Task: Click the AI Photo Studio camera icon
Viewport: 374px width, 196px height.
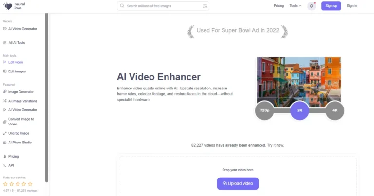Action: pyautogui.click(x=5, y=143)
